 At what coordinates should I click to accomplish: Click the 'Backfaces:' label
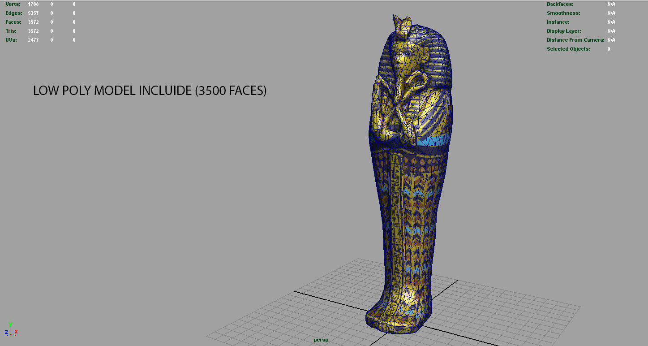click(x=560, y=4)
